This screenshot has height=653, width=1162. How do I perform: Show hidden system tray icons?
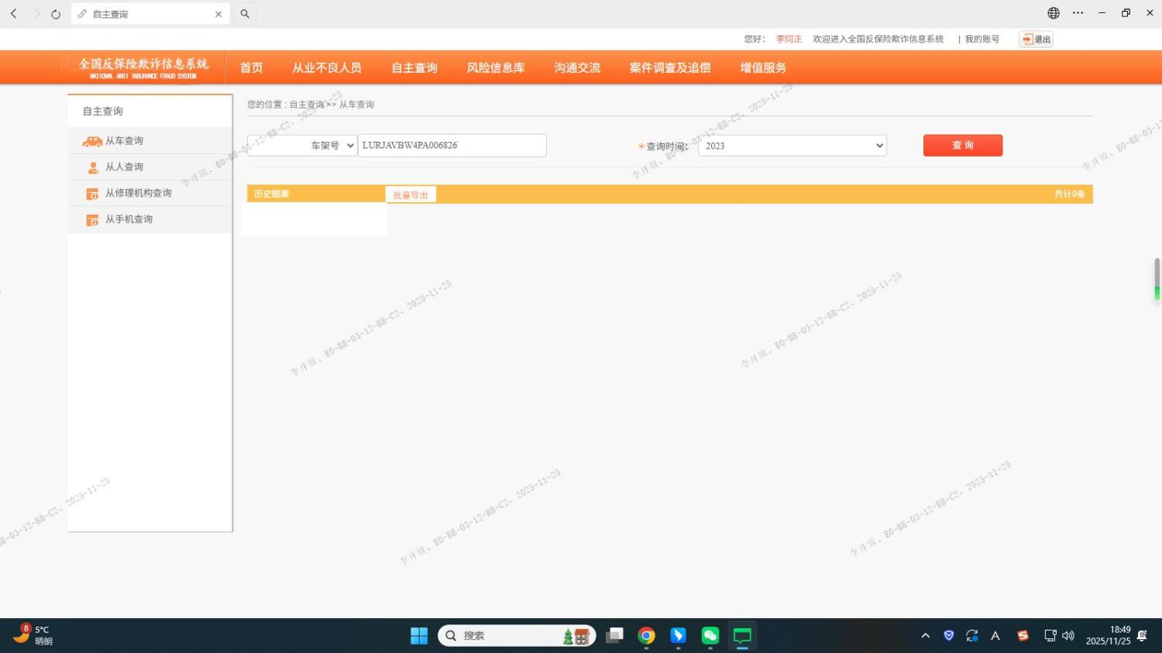tap(925, 636)
